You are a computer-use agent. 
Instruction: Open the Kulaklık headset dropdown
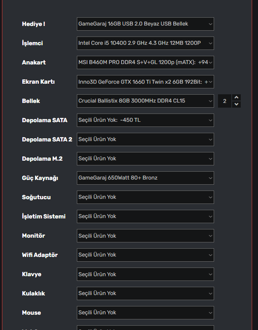[145, 293]
